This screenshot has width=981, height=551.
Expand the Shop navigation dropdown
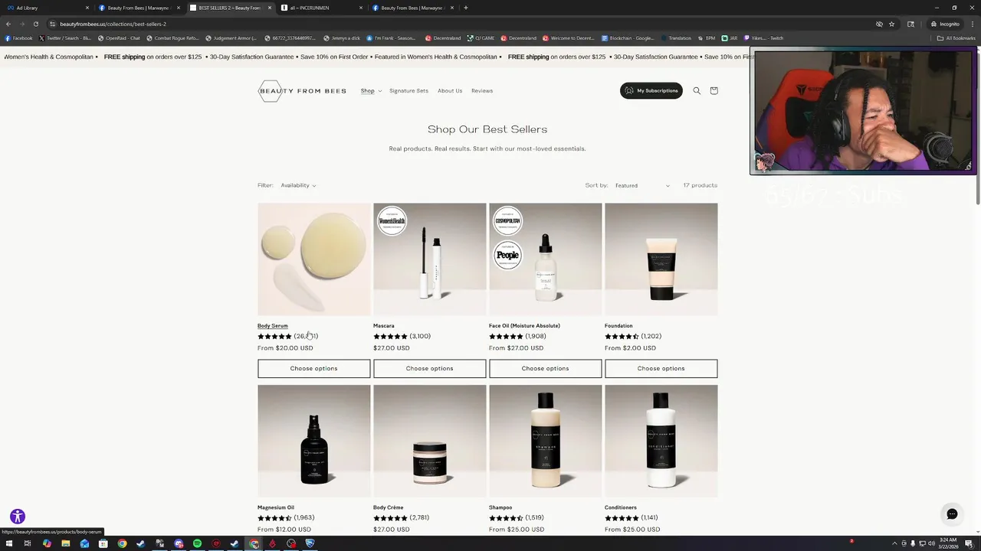[x=371, y=90]
